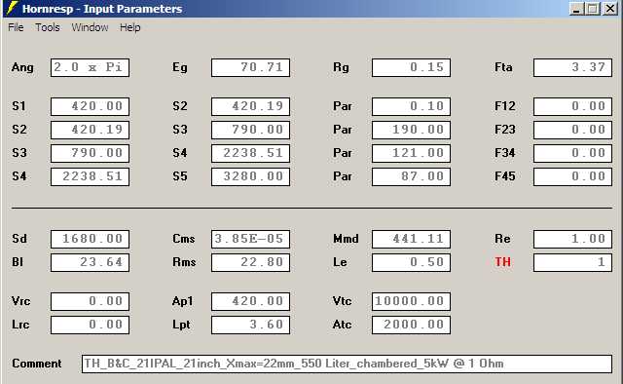The height and width of the screenshot is (384, 623).
Task: Click the Bl field showing 23.64
Action: pos(90,262)
